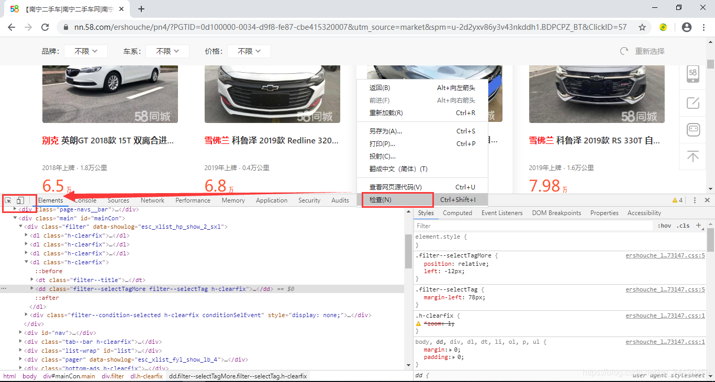The image size is (715, 382).
Task: Open 别克 英朗GT 2018款 listing title
Action: point(108,141)
